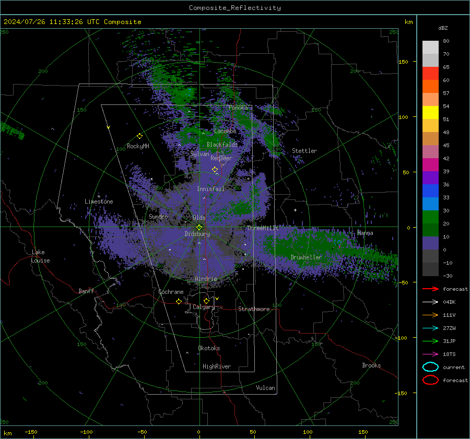Click the 39 dBZ magenta color swatch
This screenshot has height=439, width=470.
point(430,165)
